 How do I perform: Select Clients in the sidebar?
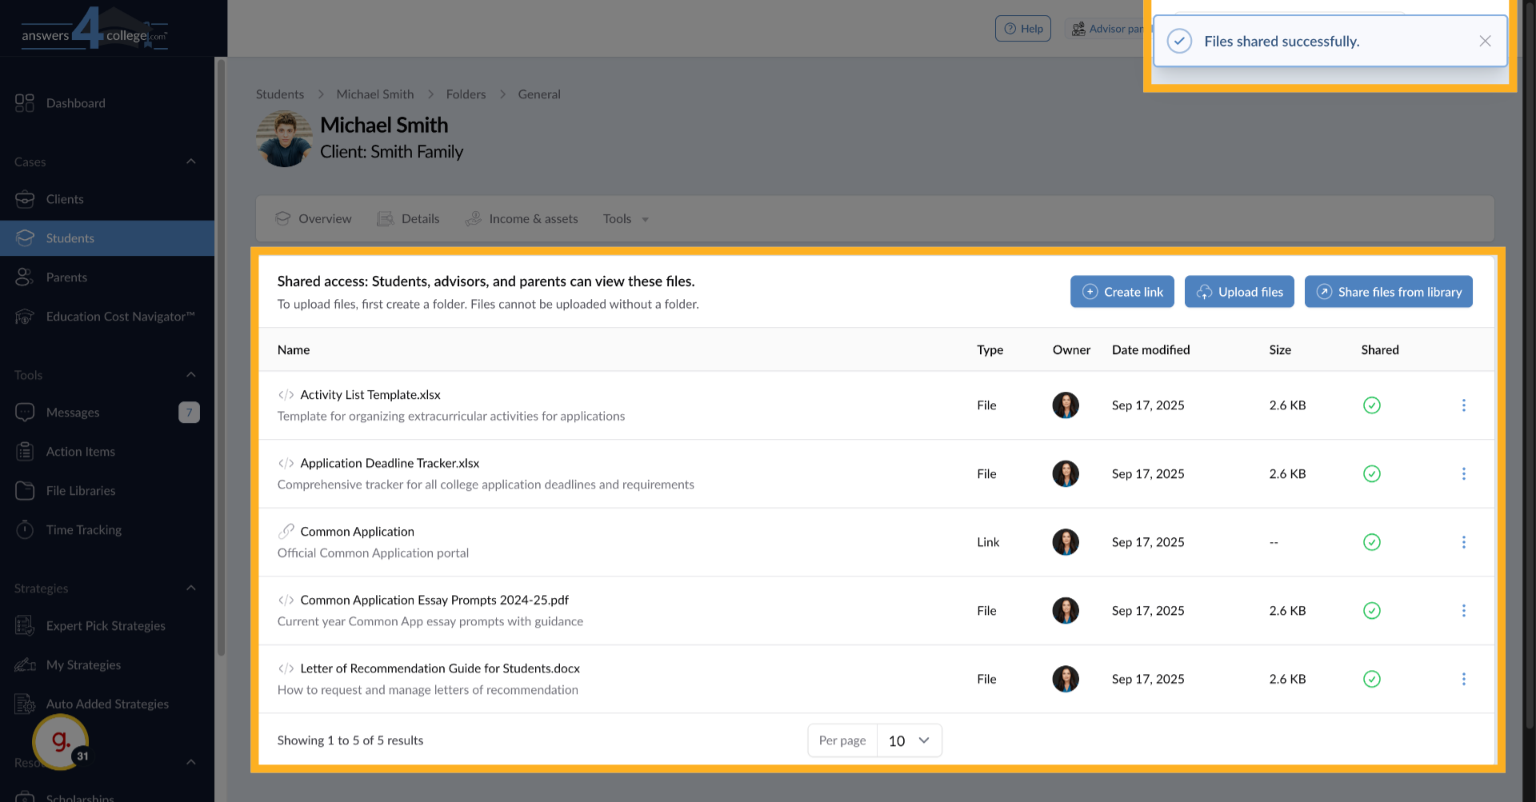pyautogui.click(x=65, y=198)
